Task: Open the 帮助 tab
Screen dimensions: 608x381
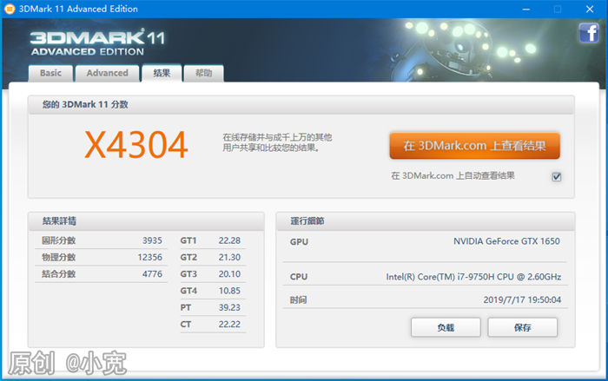Action: 203,73
